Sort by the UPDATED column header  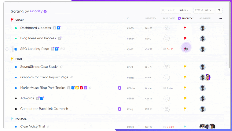150,18
